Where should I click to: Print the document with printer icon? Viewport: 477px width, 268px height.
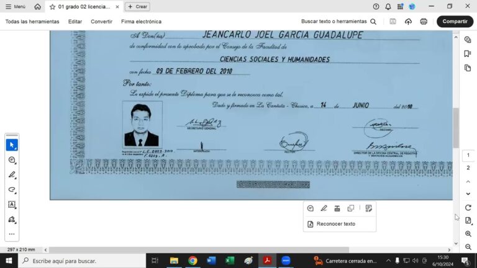[424, 21]
